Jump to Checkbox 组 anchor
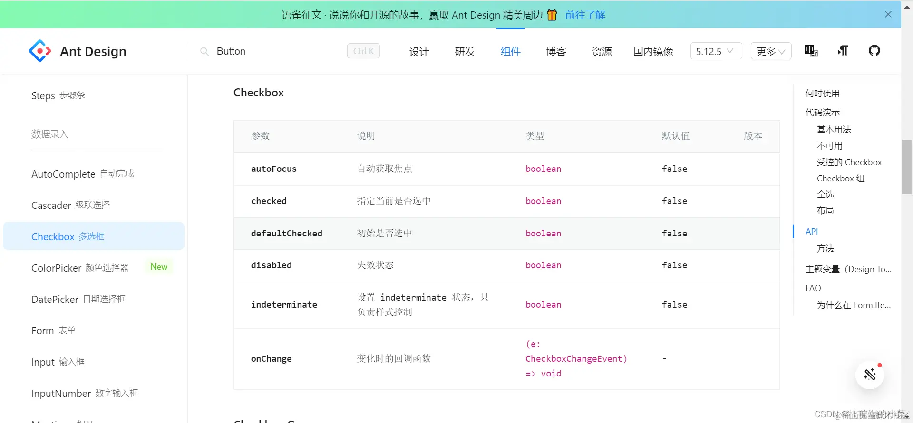Image resolution: width=913 pixels, height=423 pixels. coord(840,178)
